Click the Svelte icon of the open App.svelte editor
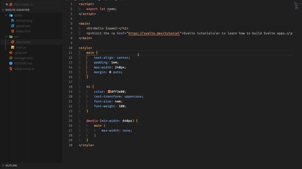The width and height of the screenshot is (302, 169). click(x=11, y=4)
